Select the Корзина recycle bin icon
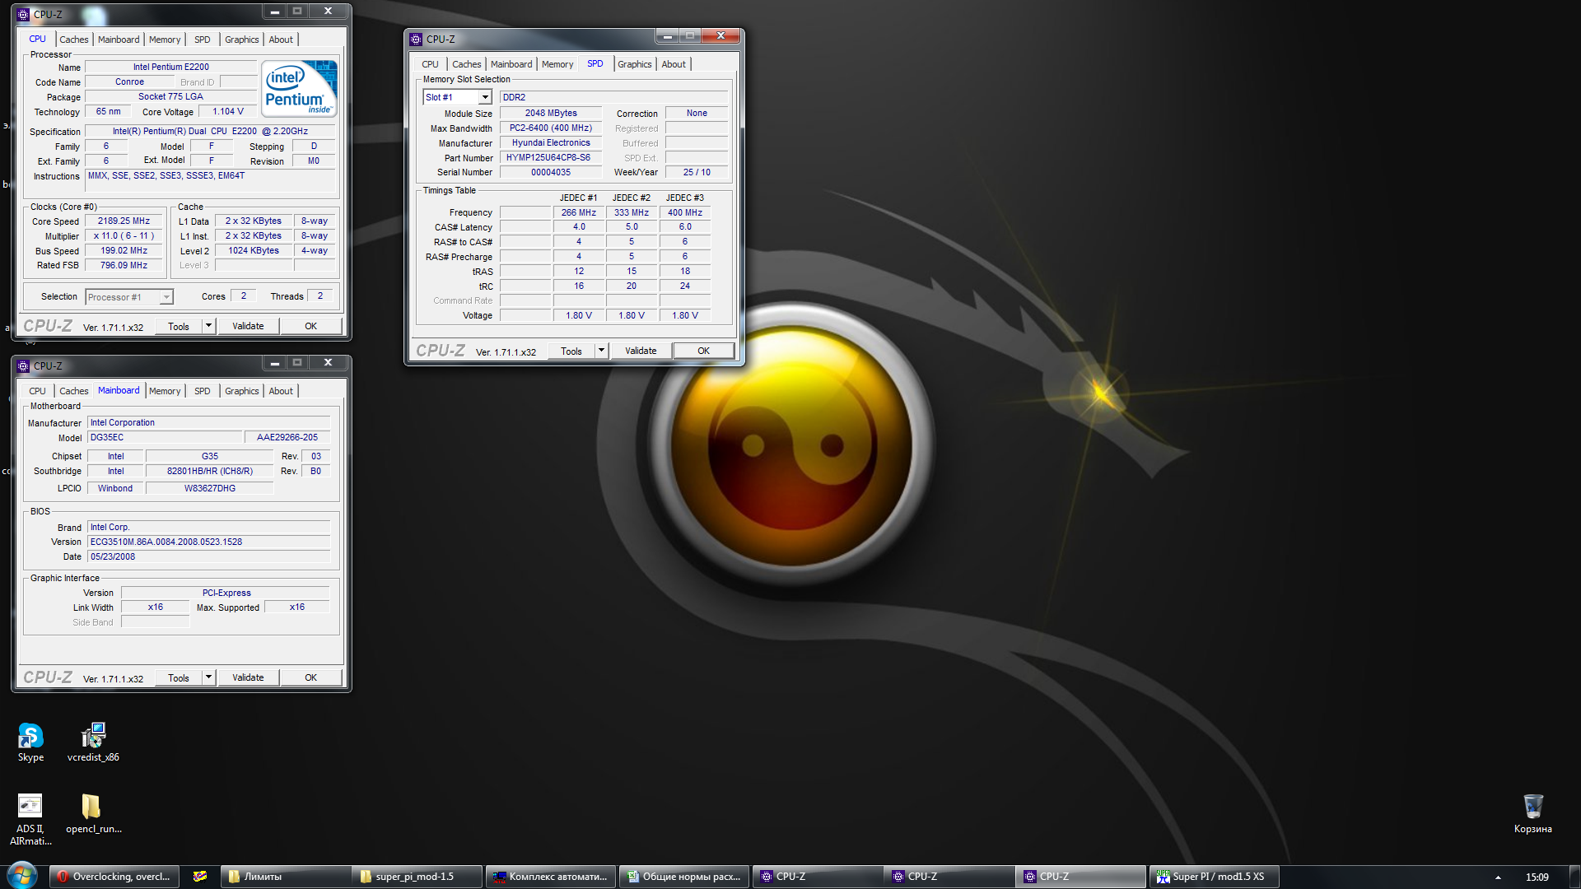 click(1532, 814)
